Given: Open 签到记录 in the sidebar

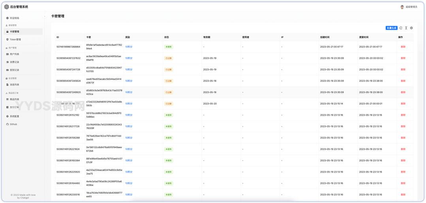Looking at the screenshot, I should pos(14,70).
